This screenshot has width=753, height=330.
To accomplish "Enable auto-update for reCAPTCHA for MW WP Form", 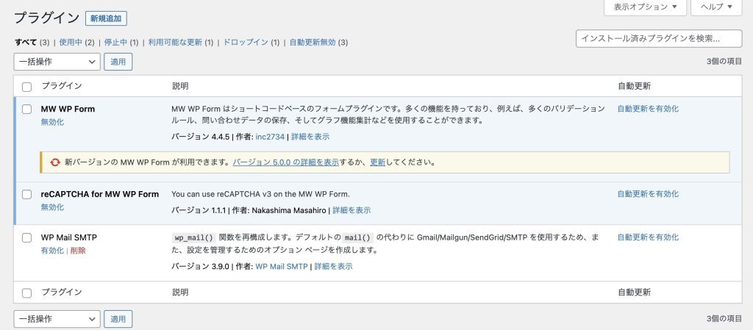I will tap(649, 194).
